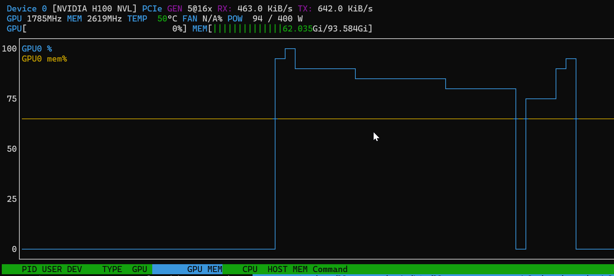Select the PID column header
The image size is (614, 276).
29,269
